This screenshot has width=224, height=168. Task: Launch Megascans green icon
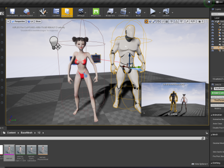(96, 13)
